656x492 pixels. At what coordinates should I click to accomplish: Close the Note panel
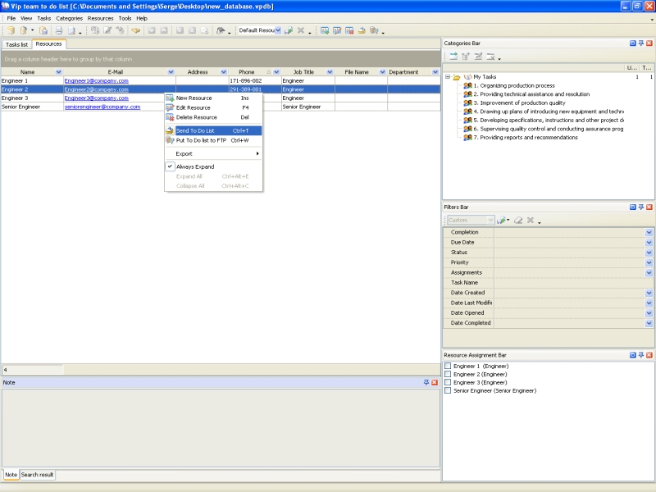point(435,382)
